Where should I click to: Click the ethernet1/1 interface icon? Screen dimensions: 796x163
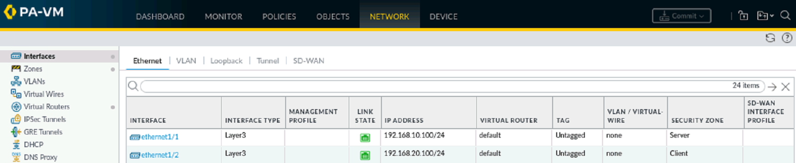tap(135, 137)
